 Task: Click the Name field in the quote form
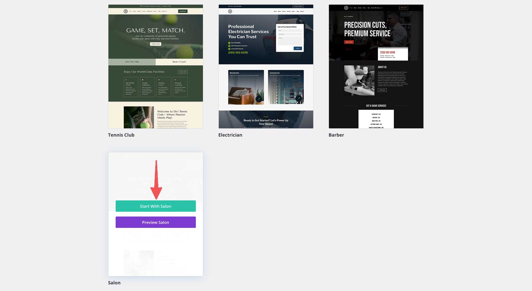tap(290, 30)
